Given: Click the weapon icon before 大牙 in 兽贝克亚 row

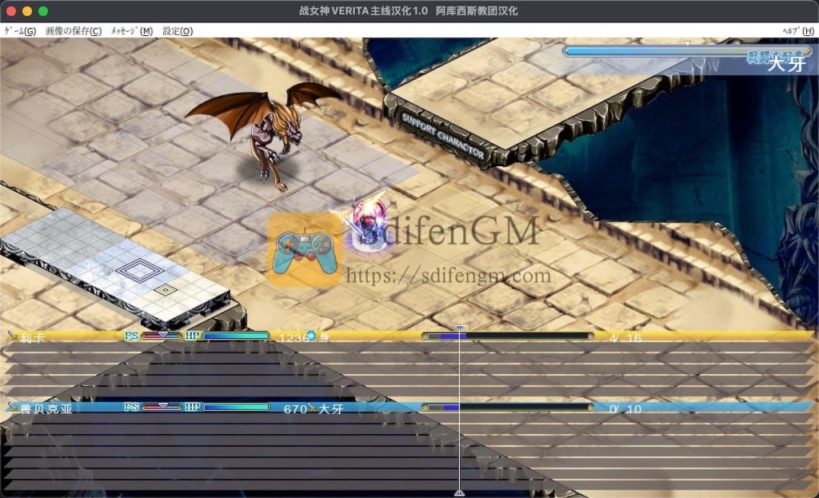Looking at the screenshot, I should tap(312, 408).
